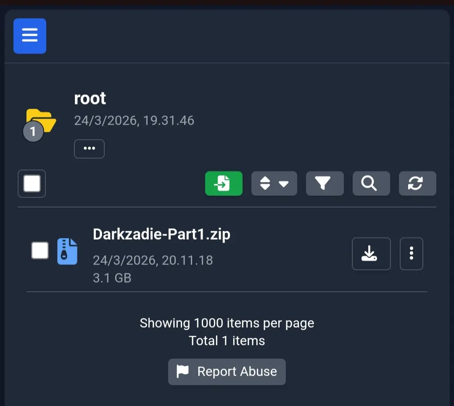
Task: Refresh the file list
Action: [x=417, y=183]
